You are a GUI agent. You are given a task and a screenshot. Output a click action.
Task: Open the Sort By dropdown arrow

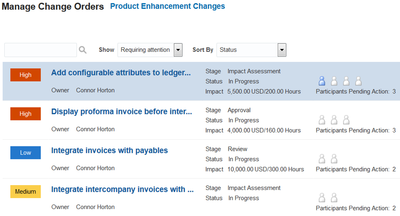(x=282, y=50)
